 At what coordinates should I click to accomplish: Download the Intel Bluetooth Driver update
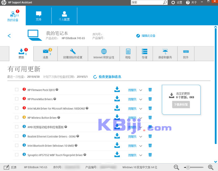tap(117, 145)
